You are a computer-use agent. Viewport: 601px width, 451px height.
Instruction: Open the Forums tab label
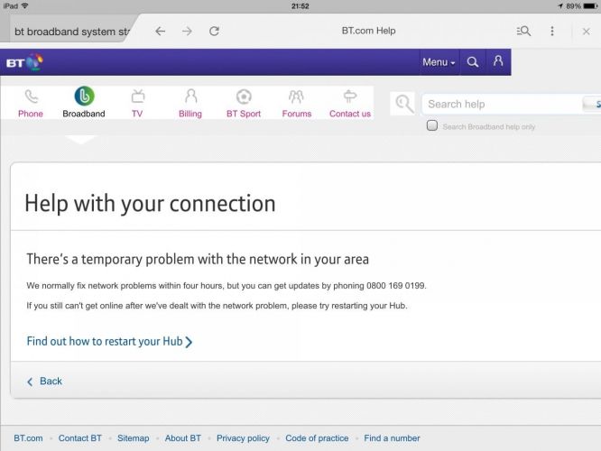click(297, 114)
